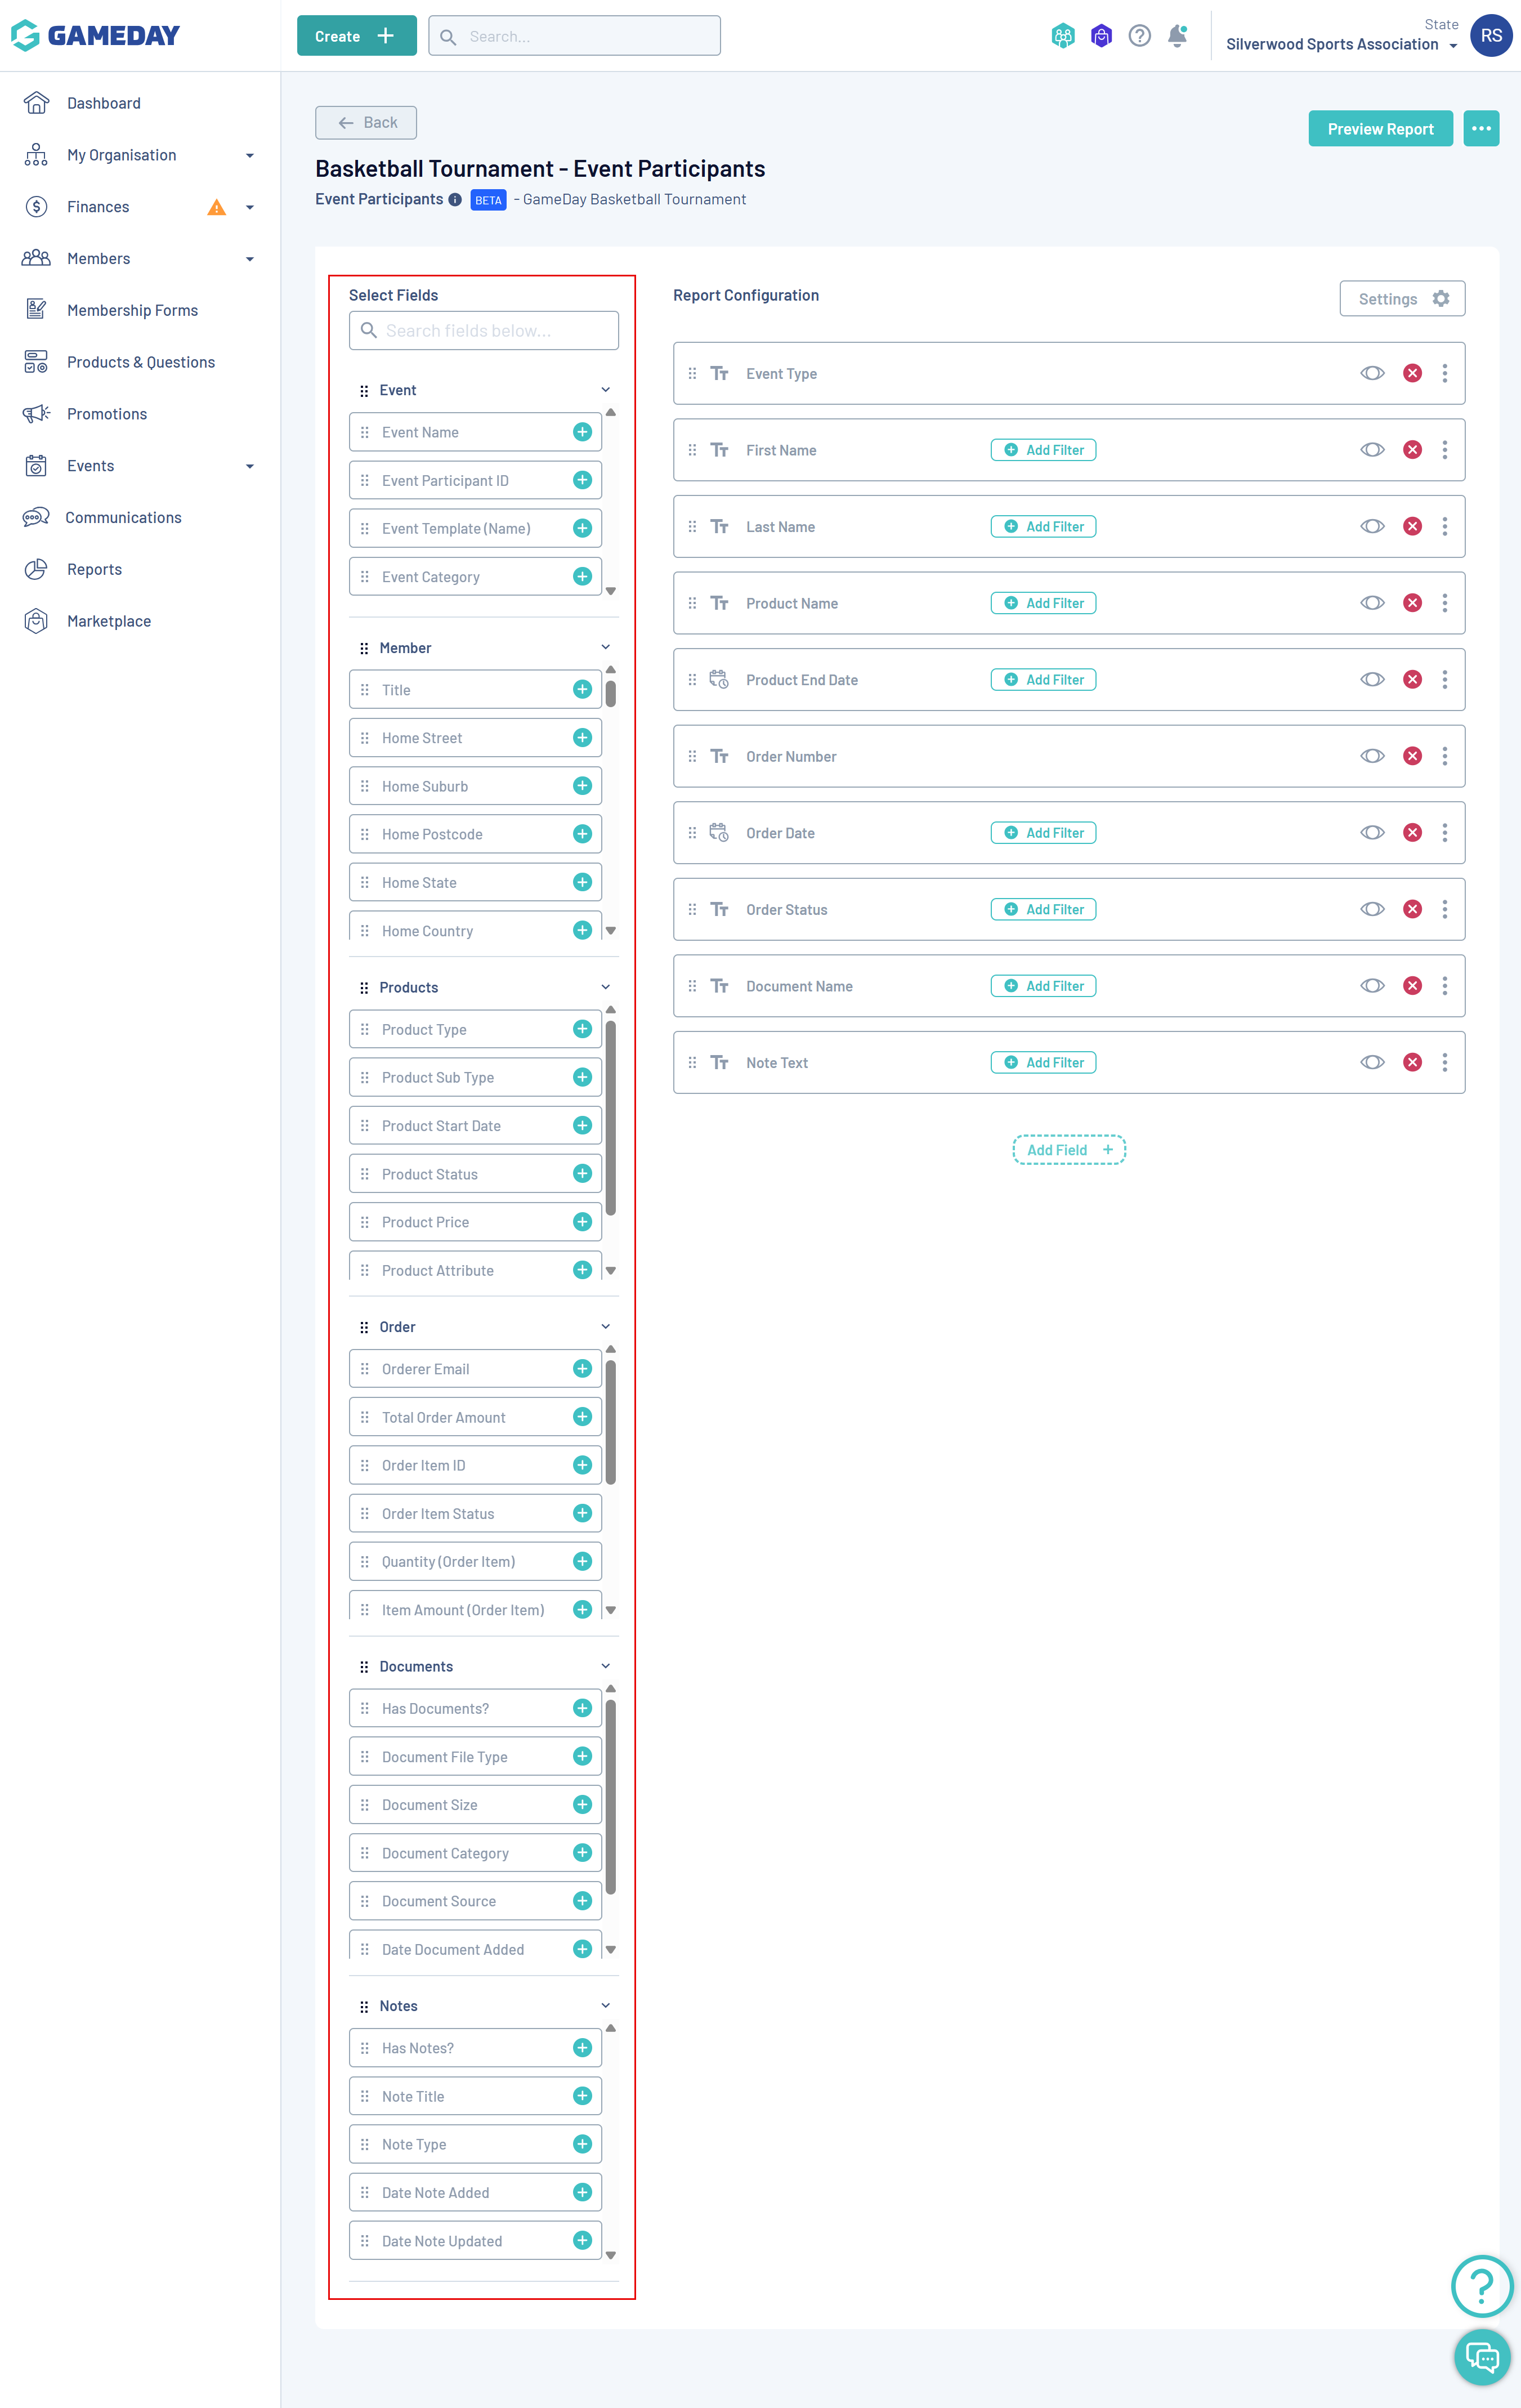Viewport: 1521px width, 2408px height.
Task: Click the Search fields below input
Action: [x=484, y=331]
